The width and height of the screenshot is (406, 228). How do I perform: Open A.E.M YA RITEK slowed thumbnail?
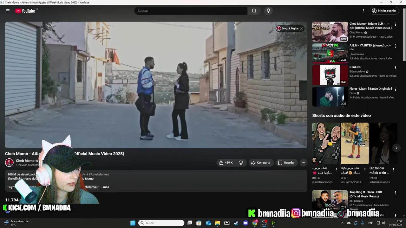click(330, 53)
